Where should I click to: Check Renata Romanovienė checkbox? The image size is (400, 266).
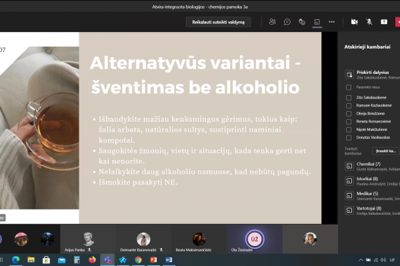click(x=349, y=122)
